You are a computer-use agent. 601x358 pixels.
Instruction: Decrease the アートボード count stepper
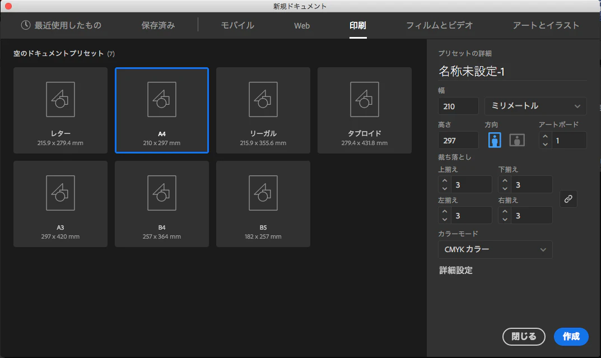click(x=545, y=145)
